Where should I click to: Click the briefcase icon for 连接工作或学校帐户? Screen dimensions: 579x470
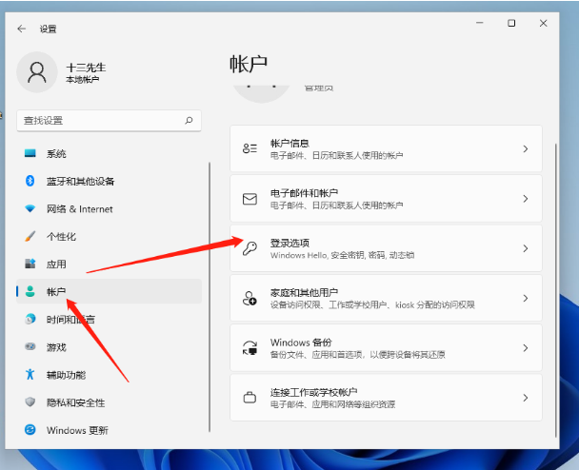(x=250, y=398)
